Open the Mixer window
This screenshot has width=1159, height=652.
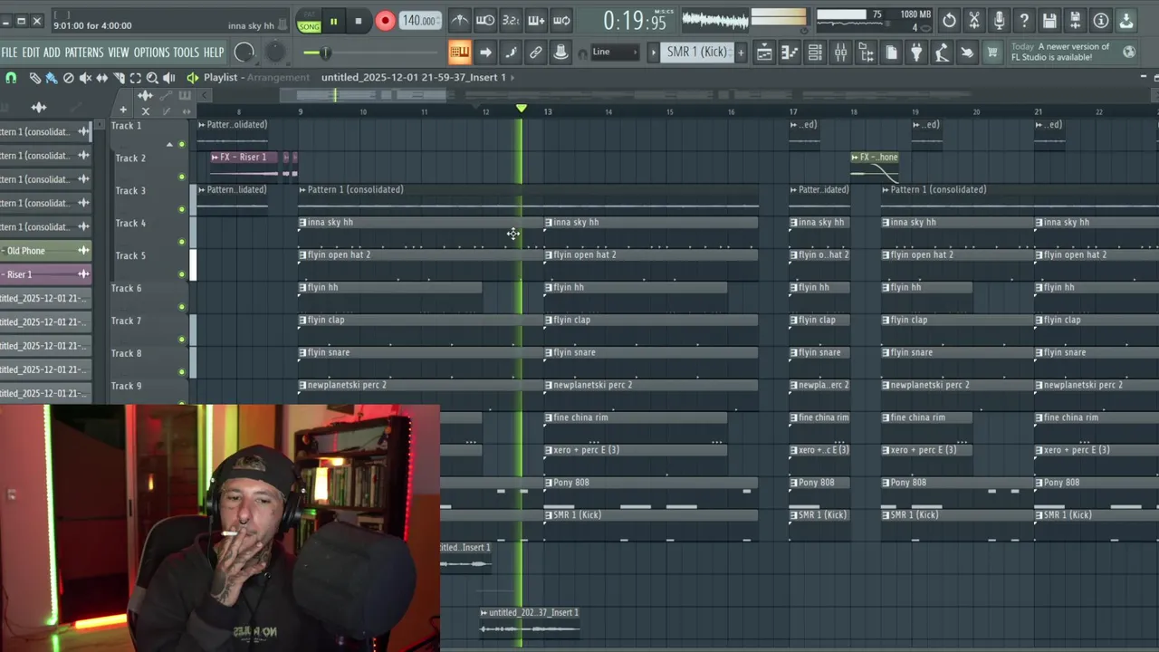pos(840,53)
